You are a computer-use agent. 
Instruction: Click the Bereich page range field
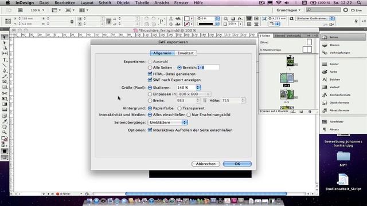point(208,68)
